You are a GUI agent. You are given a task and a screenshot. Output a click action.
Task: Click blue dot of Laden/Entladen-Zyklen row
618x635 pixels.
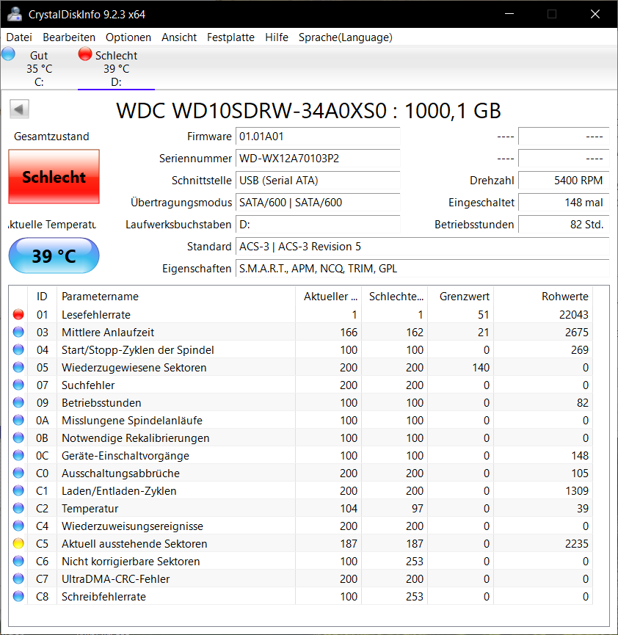point(18,490)
